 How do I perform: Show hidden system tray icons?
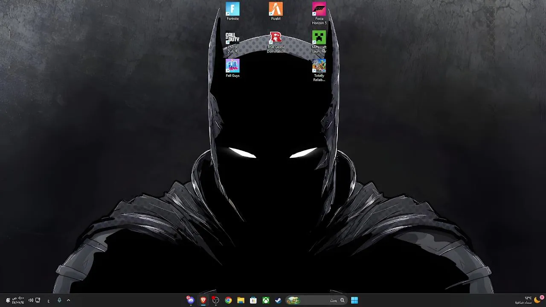tap(68, 300)
